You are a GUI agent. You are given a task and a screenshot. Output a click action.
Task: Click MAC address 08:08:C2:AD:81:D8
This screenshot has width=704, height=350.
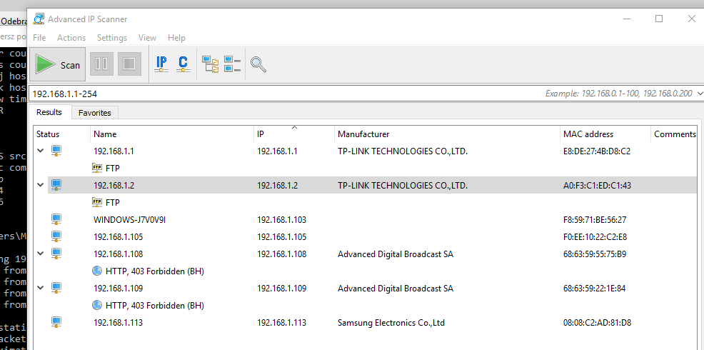[597, 323]
